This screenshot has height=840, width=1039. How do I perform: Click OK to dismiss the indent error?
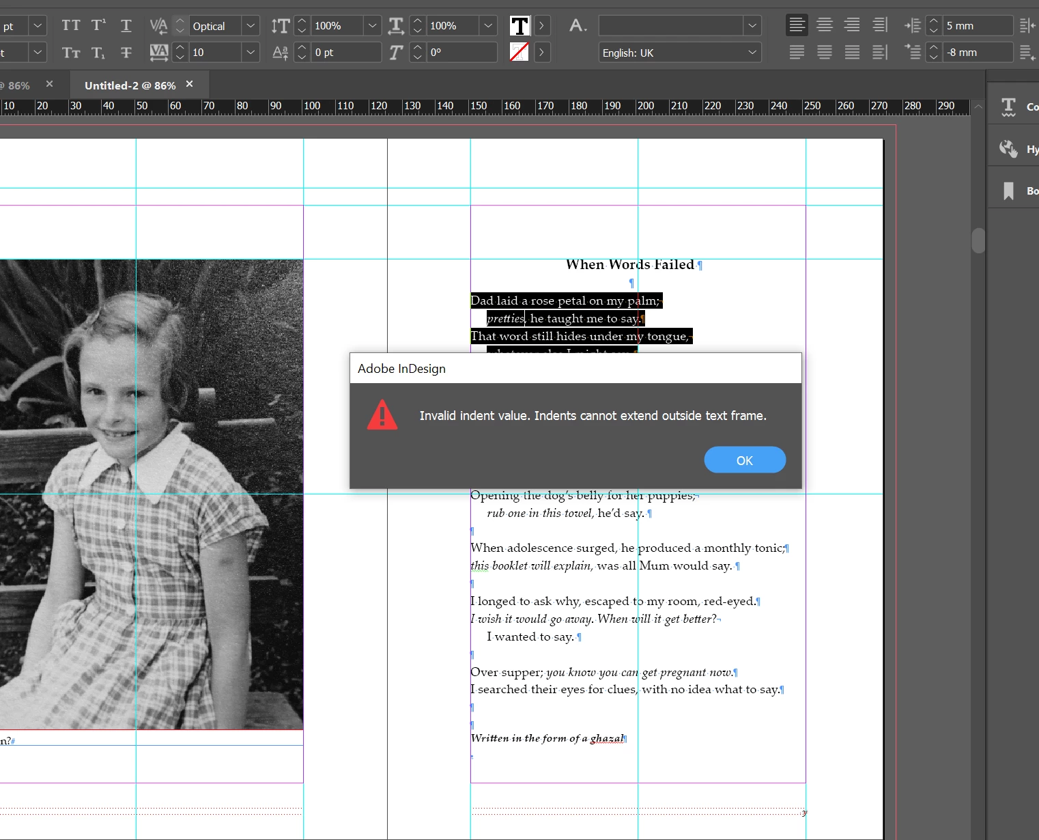(744, 460)
